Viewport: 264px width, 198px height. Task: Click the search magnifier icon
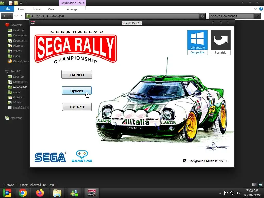point(257,16)
